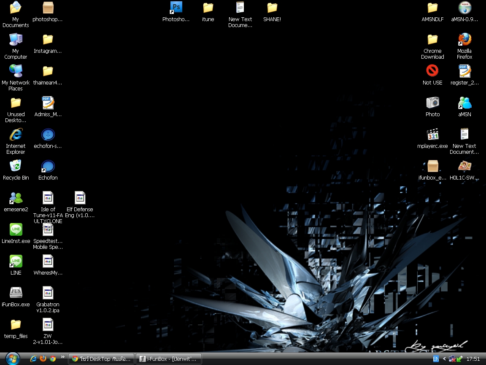
Task: Select echofon-s installer icon
Action: (x=48, y=134)
